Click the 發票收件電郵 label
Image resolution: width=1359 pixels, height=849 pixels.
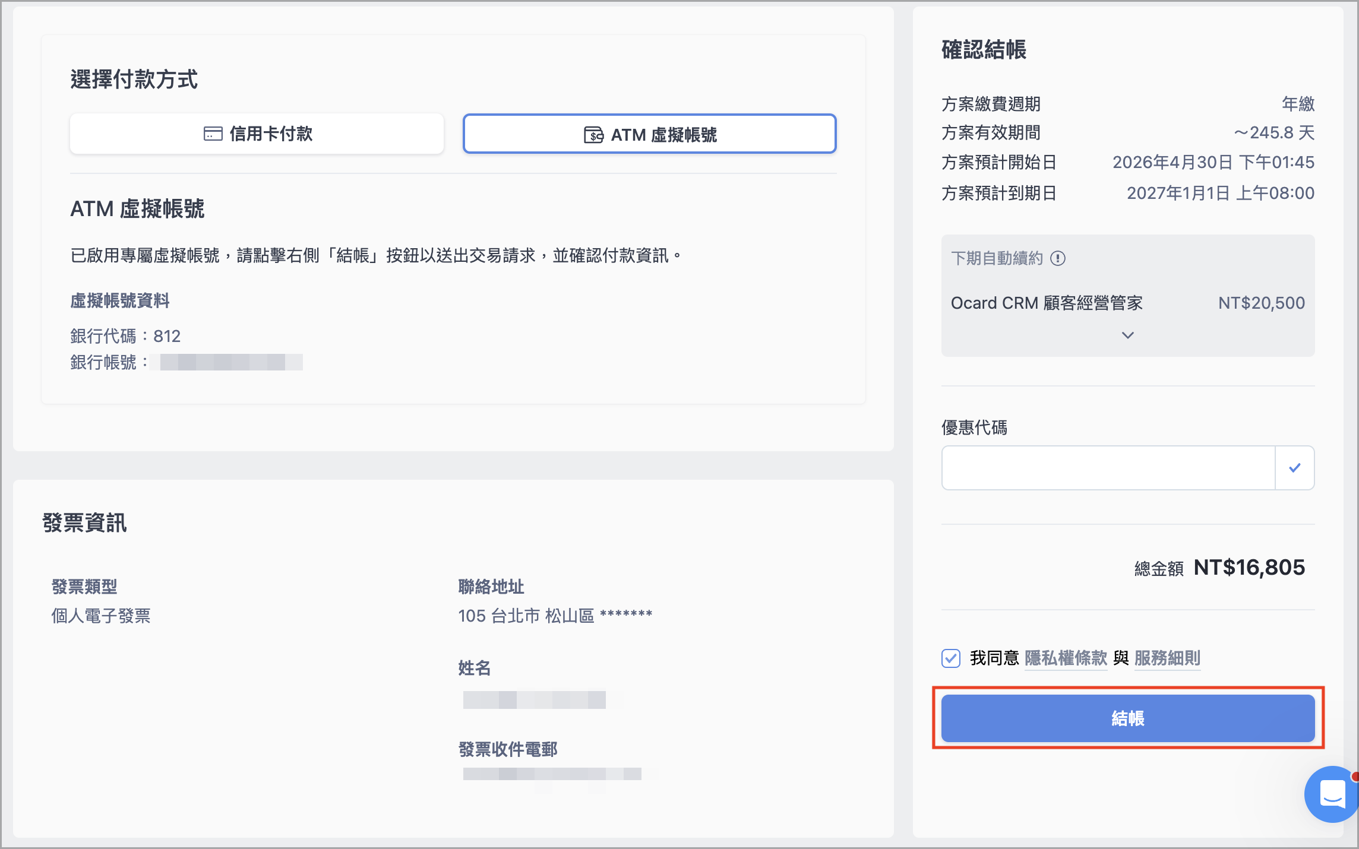[508, 749]
